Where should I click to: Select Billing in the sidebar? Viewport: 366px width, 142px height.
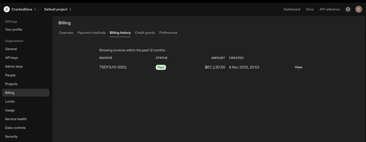pos(26,93)
